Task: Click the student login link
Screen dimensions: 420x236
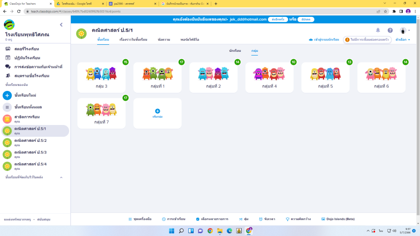Action: 324,40
